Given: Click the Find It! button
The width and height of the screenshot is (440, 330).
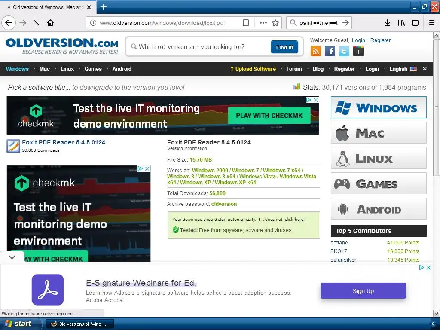Looking at the screenshot, I should (x=284, y=47).
